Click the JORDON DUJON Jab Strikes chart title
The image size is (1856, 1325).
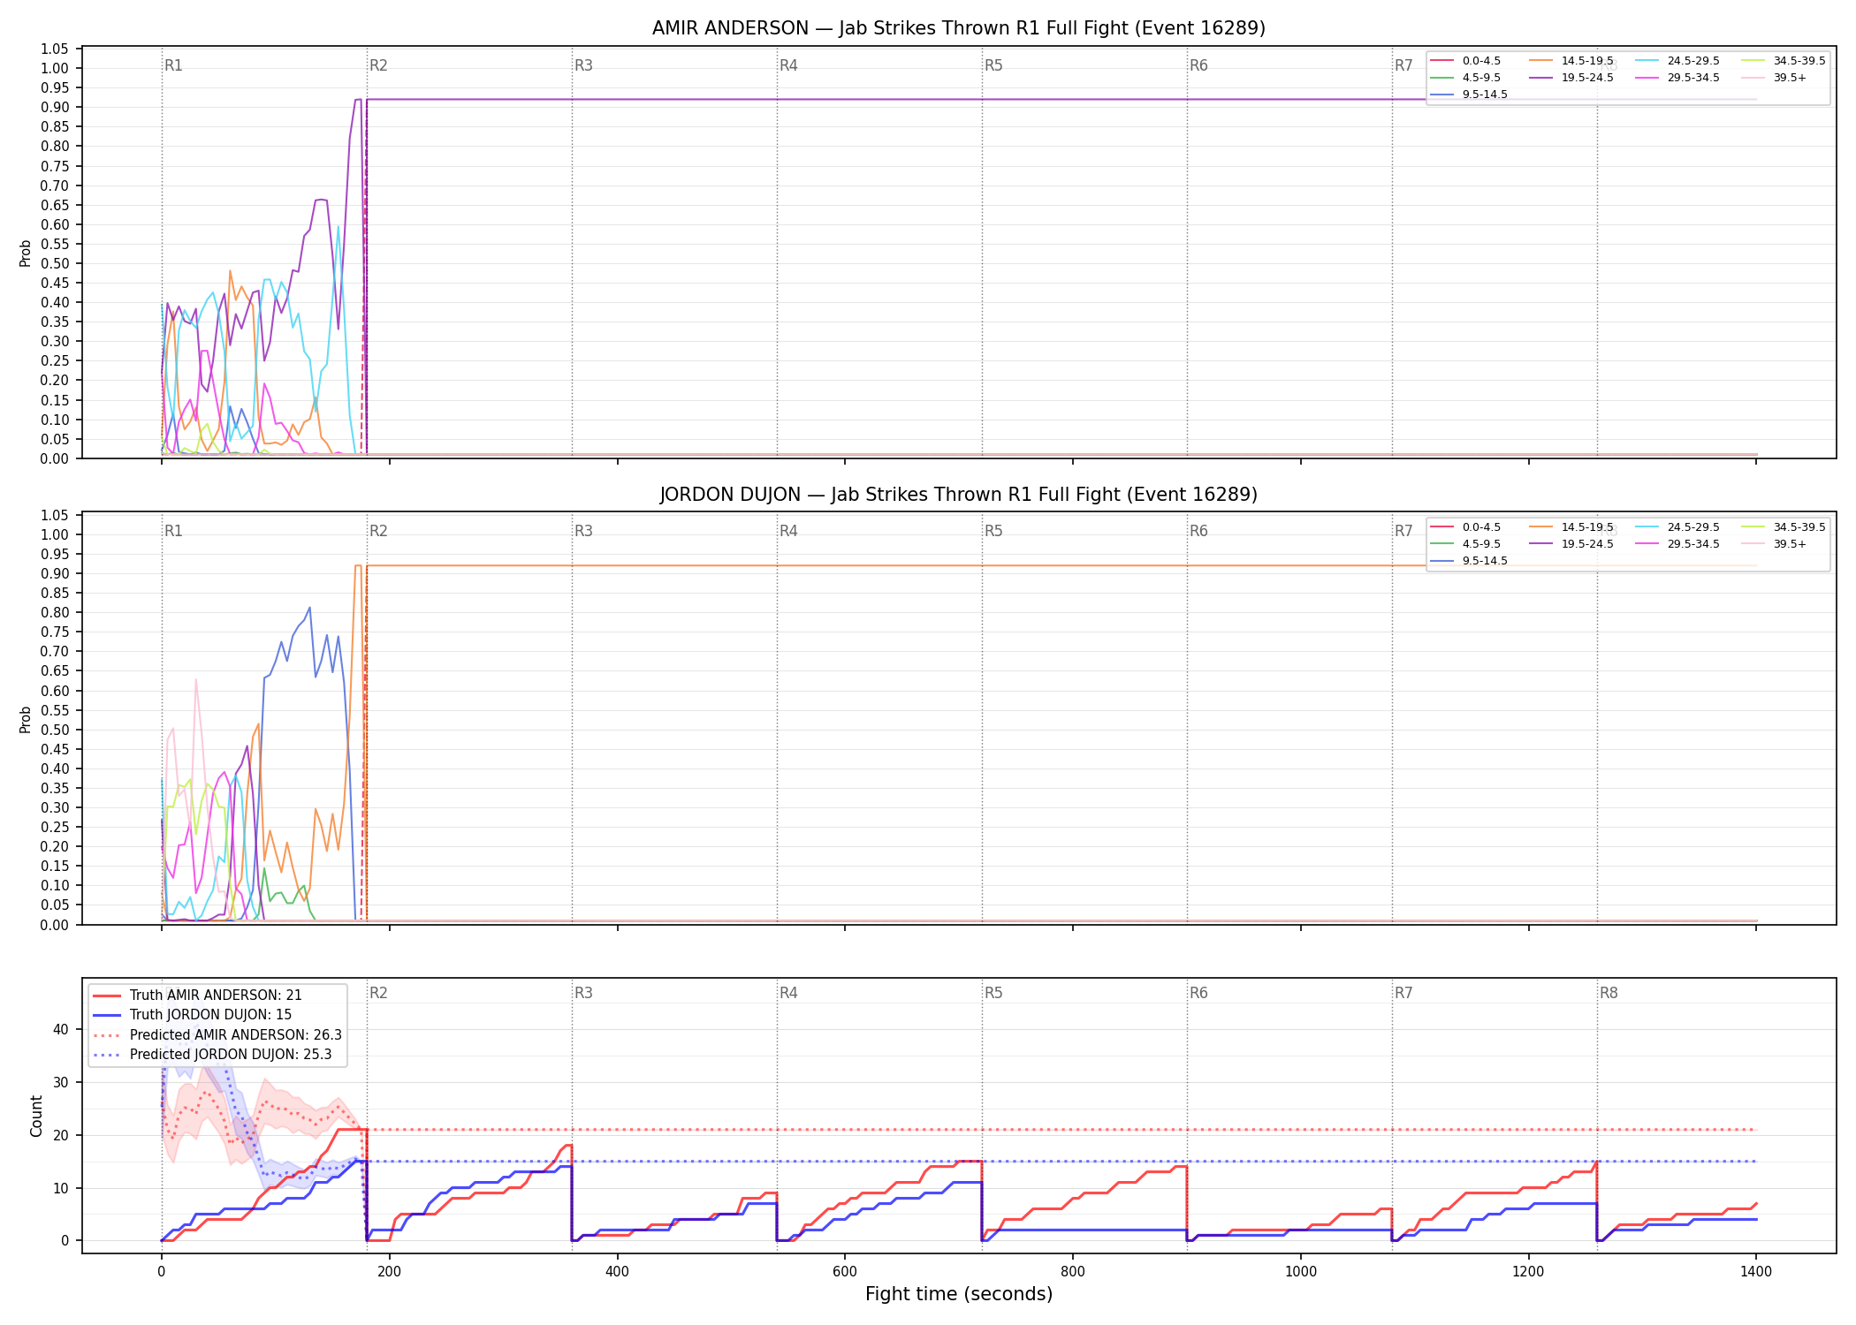point(959,495)
